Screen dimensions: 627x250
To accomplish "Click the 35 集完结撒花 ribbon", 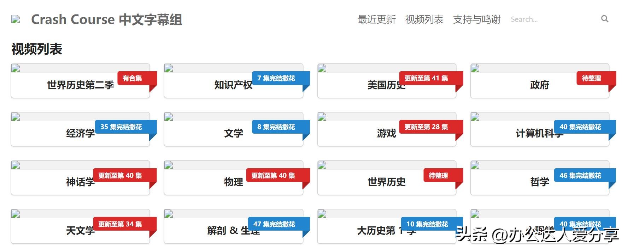I will coord(126,127).
